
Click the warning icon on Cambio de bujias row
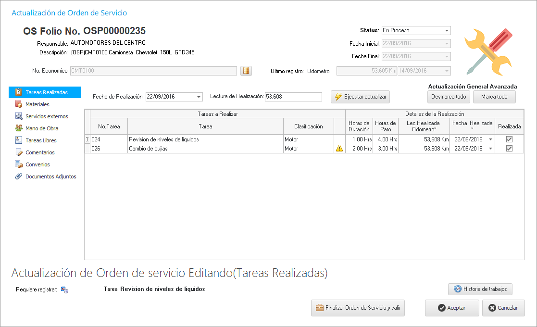pos(339,149)
